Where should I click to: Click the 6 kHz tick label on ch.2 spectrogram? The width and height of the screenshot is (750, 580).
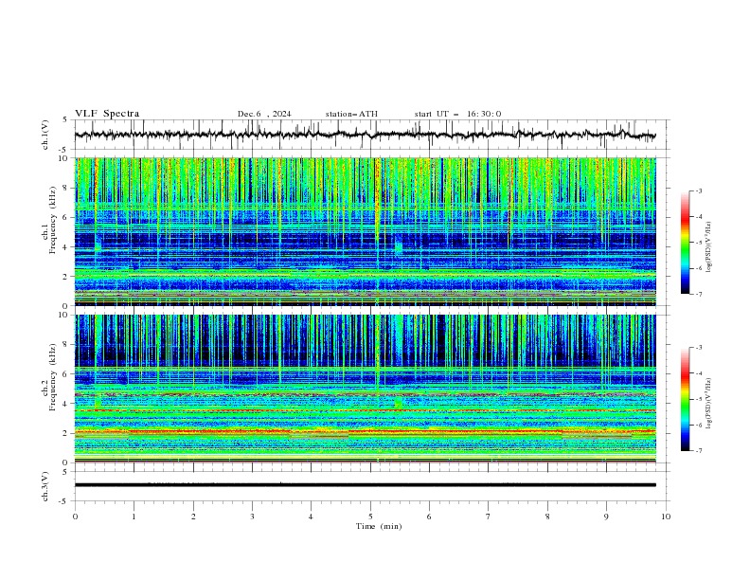pos(66,374)
